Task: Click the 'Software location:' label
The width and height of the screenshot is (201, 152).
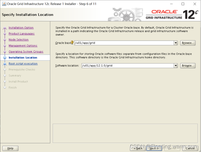Action: (x=67, y=66)
